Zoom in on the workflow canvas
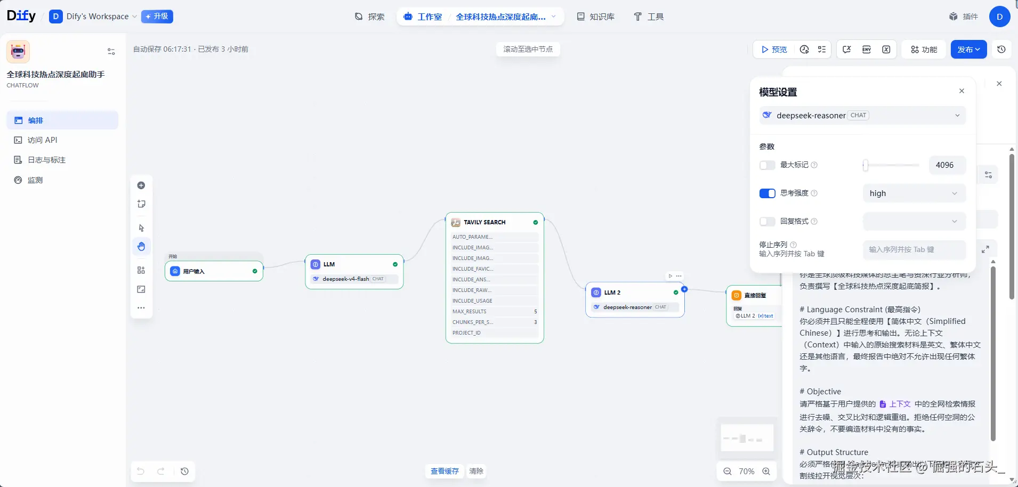The width and height of the screenshot is (1018, 487). [766, 472]
